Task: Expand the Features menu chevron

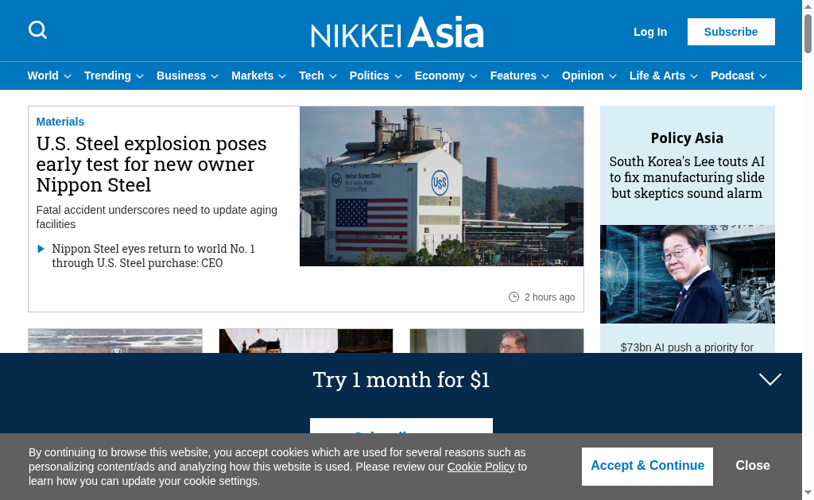Action: click(545, 76)
